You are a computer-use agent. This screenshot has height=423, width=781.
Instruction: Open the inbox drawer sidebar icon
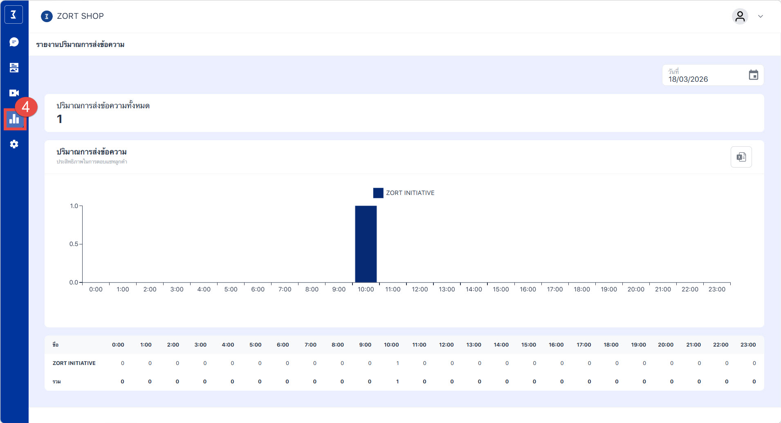tap(14, 67)
